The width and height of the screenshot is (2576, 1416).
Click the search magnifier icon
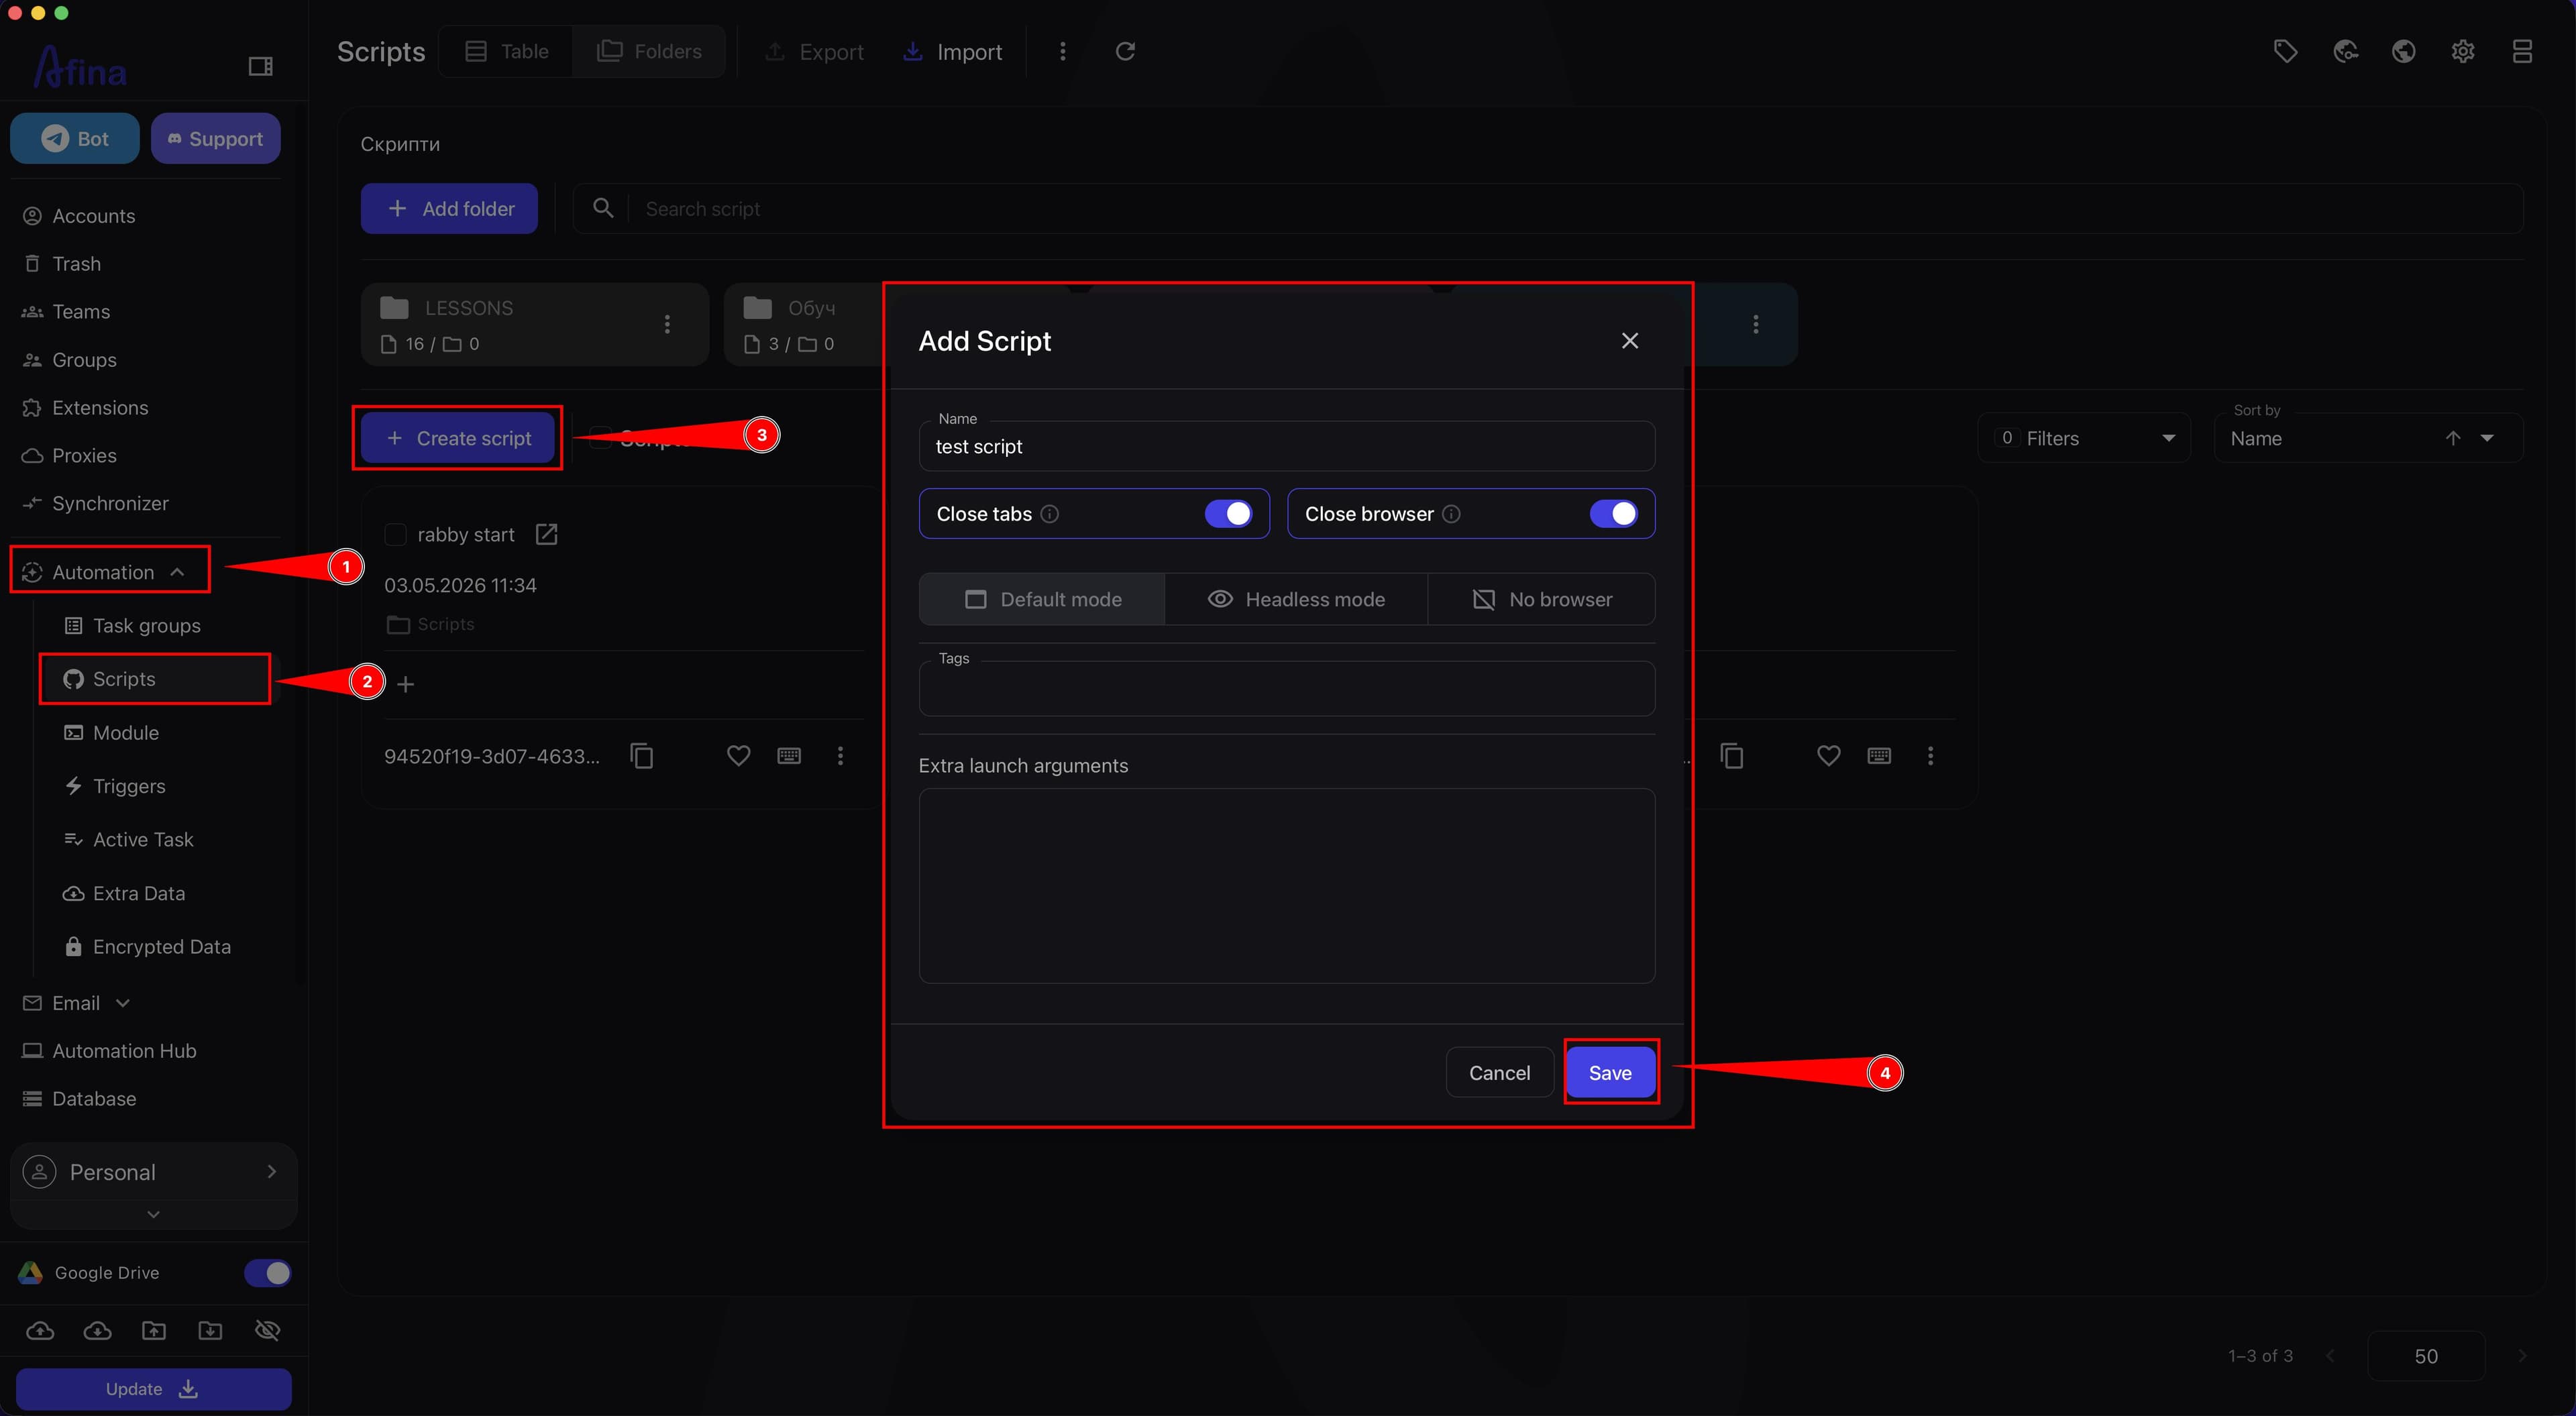[603, 208]
